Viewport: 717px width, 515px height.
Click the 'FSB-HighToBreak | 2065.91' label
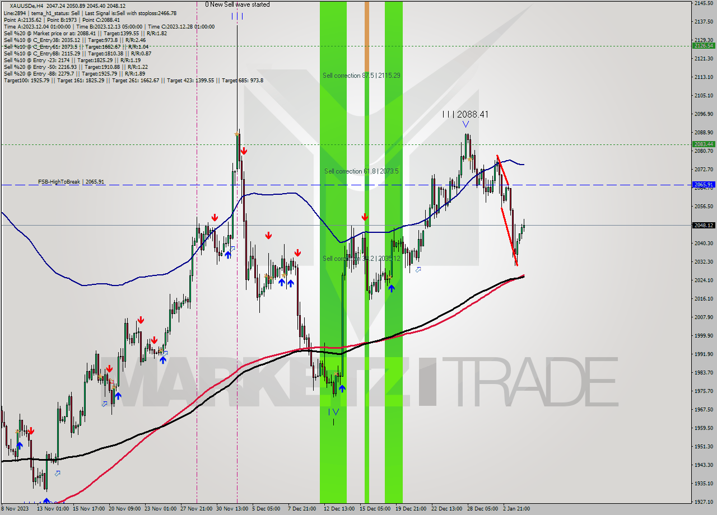point(71,182)
